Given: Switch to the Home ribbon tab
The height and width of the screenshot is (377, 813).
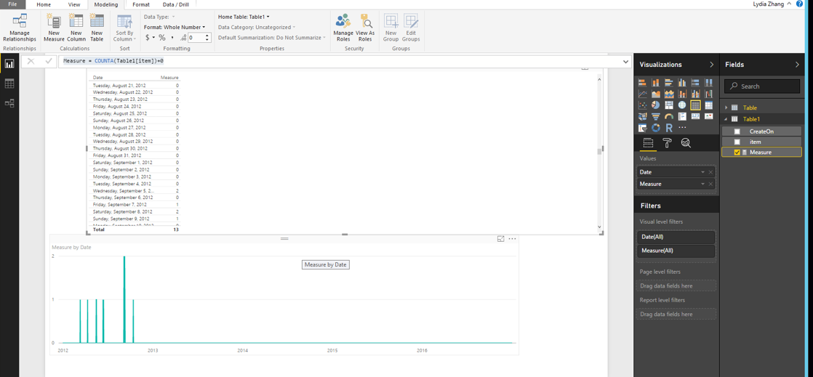Looking at the screenshot, I should pos(44,4).
